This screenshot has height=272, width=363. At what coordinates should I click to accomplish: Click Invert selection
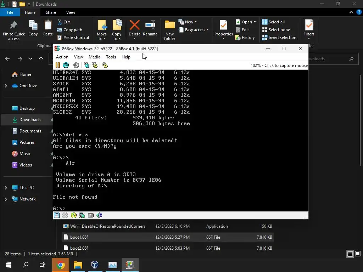tap(279, 38)
